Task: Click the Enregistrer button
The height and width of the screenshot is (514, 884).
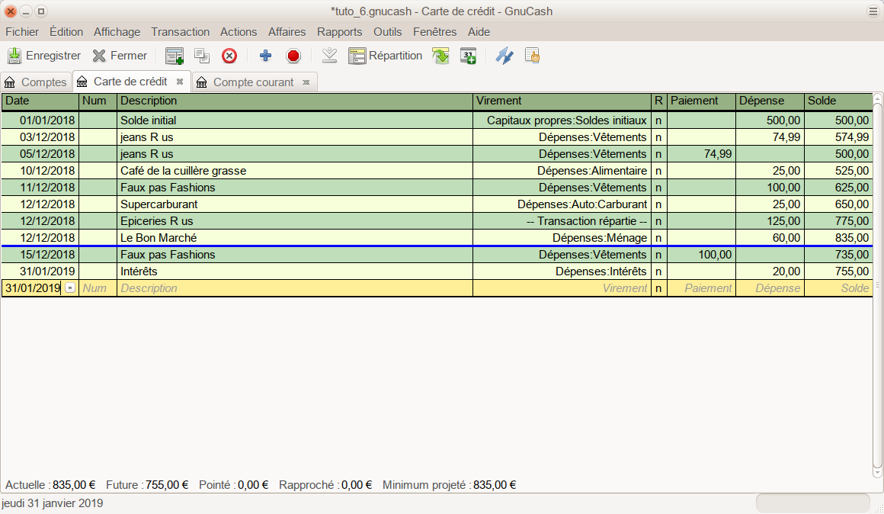Action: [x=44, y=56]
